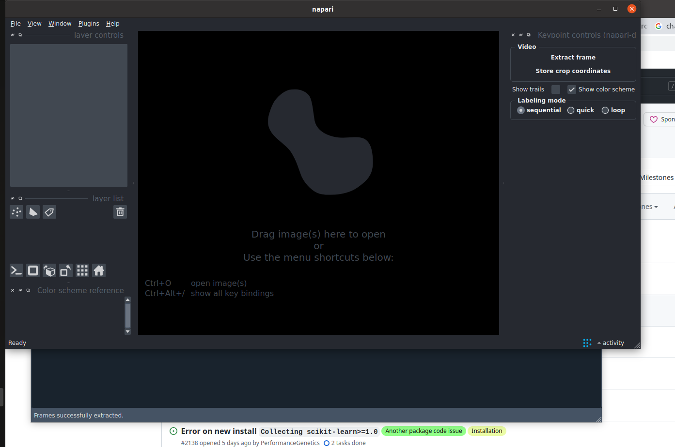Open the Plugins menu

click(x=89, y=23)
